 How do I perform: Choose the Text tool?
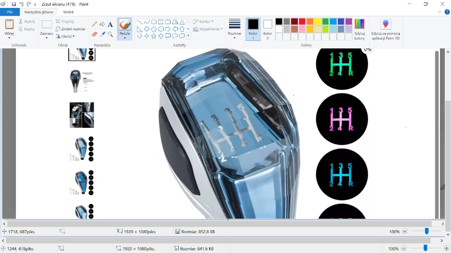tap(110, 25)
